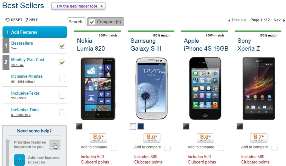Select the dark blue Galaxy S III colour swatch
Image resolution: width=286 pixels, height=166 pixels.
click(141, 126)
